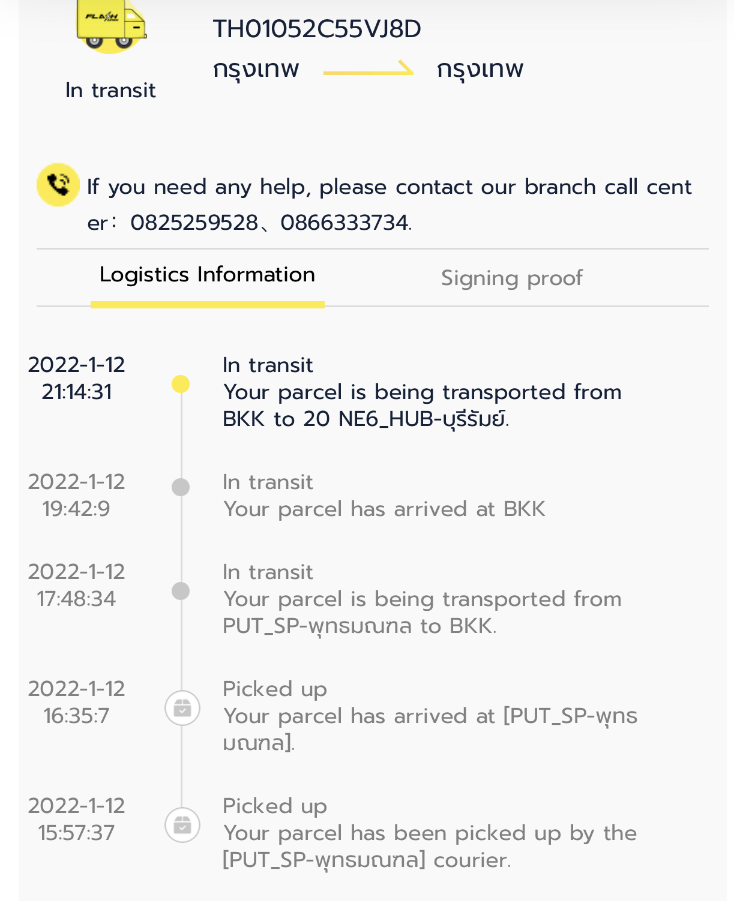Open the PUT_SP to BKK transport entry
Viewport: 734px width, 918px height.
422,599
